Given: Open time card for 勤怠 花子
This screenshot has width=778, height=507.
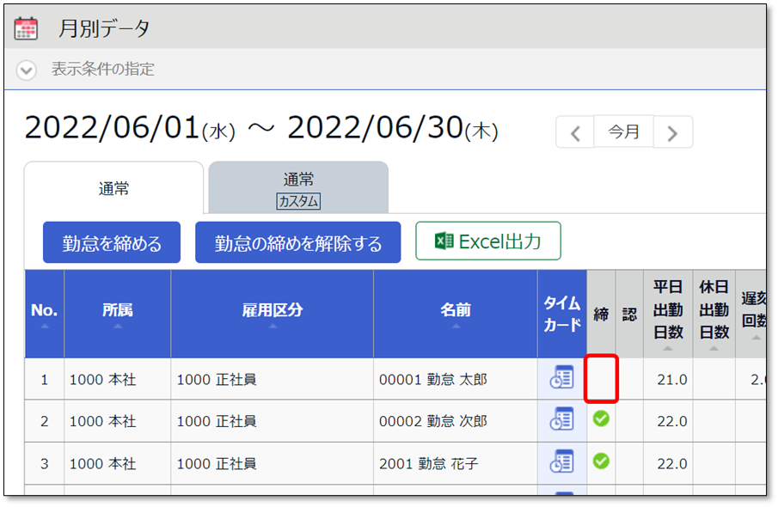Looking at the screenshot, I should (561, 462).
